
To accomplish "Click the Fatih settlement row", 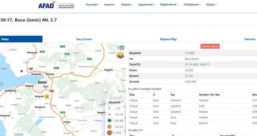I will coord(193,106).
